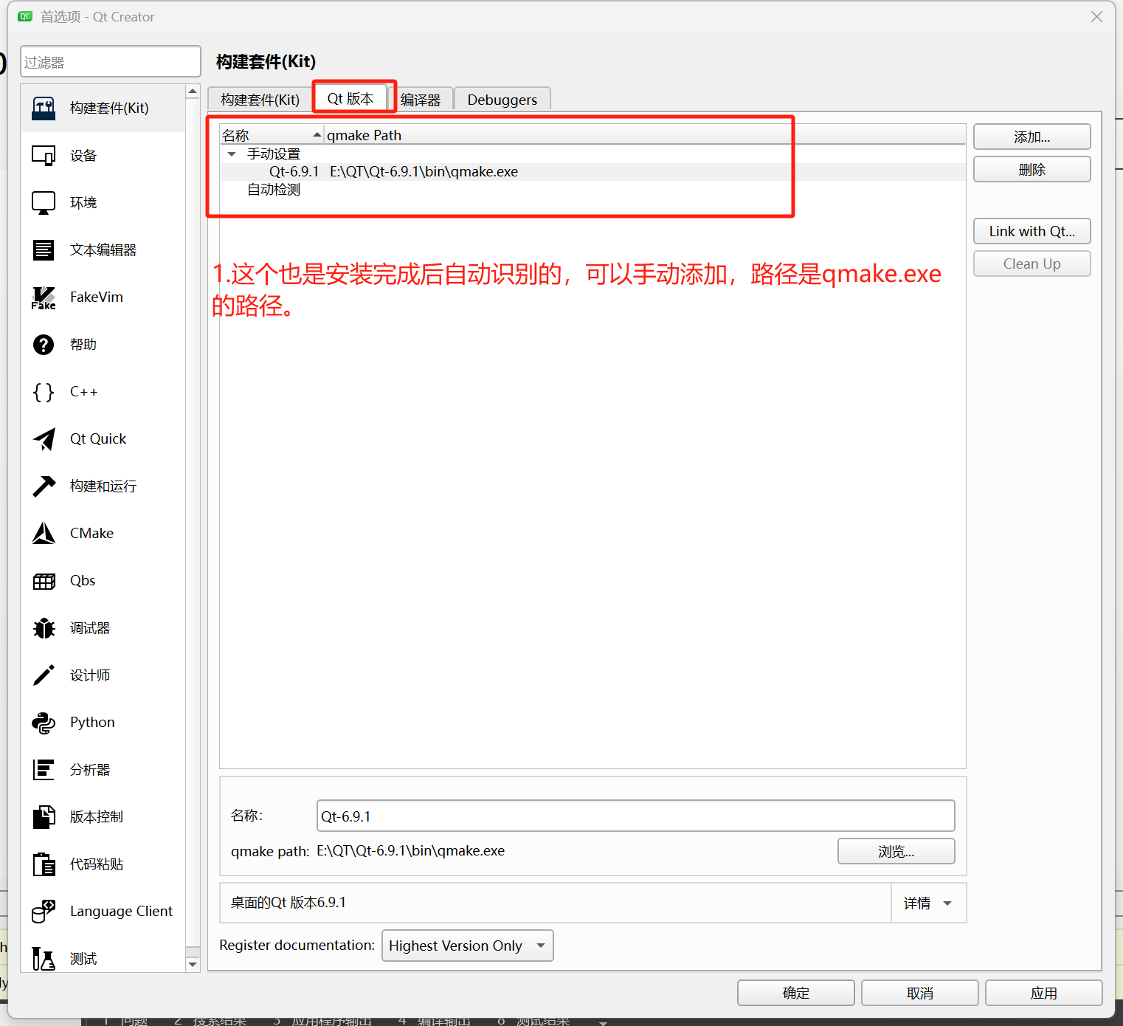Open the Python settings section
This screenshot has width=1123, height=1026.
click(x=91, y=722)
